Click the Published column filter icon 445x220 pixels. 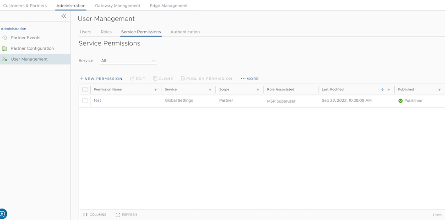440,90
